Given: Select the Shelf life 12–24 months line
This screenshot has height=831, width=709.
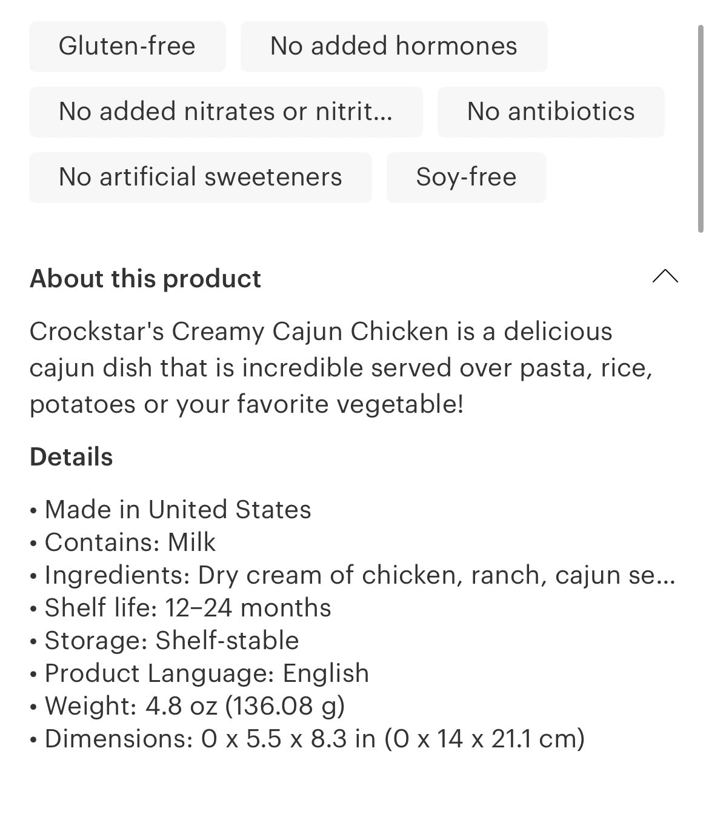Looking at the screenshot, I should click(x=188, y=608).
